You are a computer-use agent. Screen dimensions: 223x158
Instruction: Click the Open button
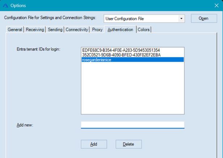pyautogui.click(x=204, y=18)
